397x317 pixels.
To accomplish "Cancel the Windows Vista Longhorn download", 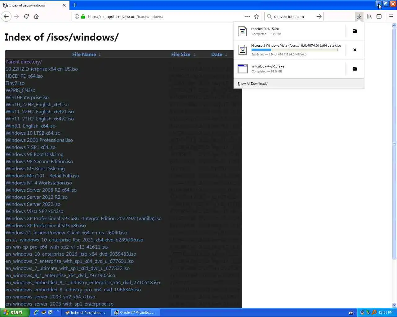I will (355, 50).
